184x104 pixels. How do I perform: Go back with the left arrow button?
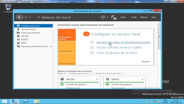pos(19,17)
